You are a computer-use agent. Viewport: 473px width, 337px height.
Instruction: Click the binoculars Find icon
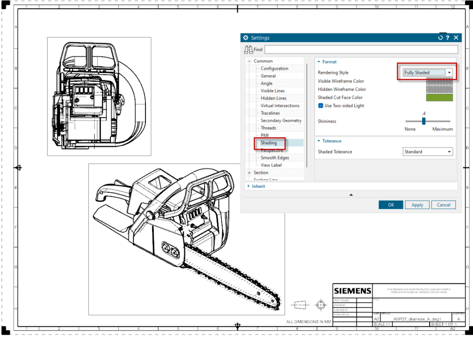(x=248, y=49)
